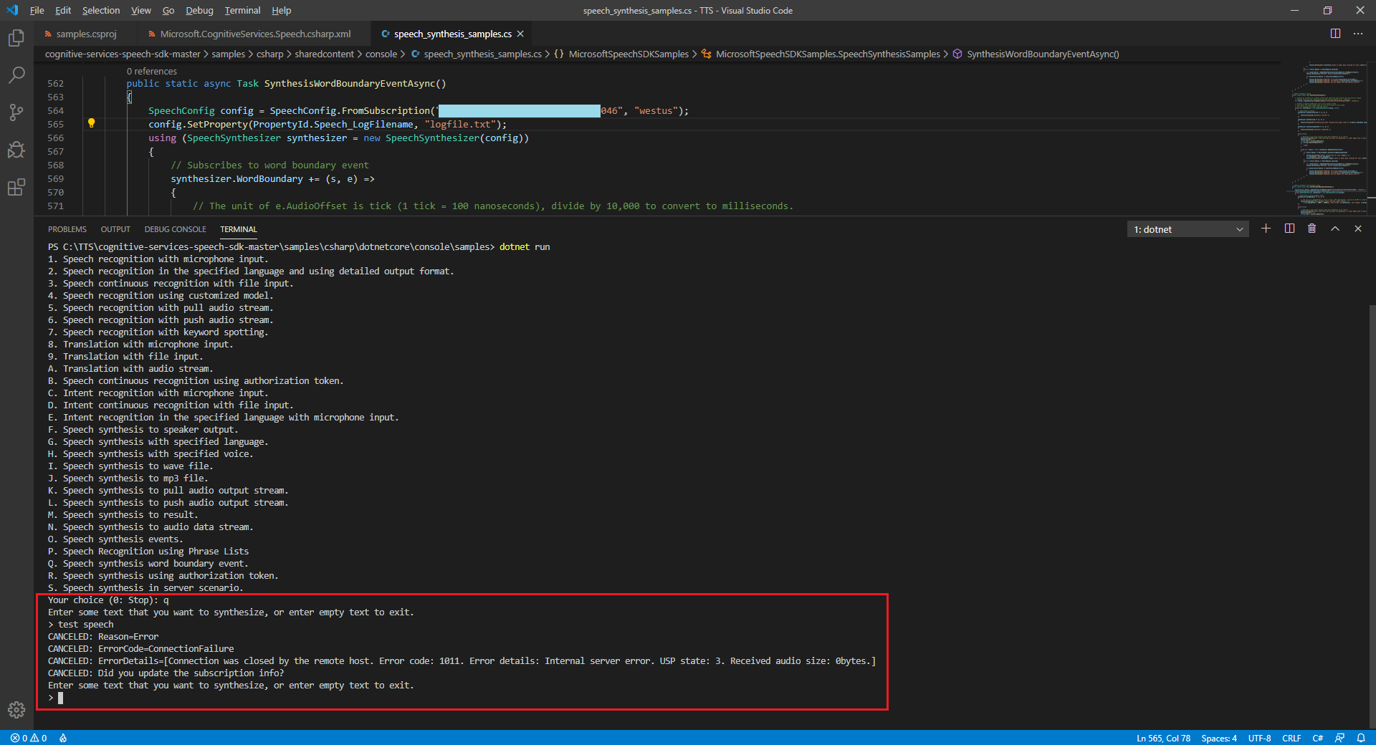The height and width of the screenshot is (745, 1376).
Task: Click 'CANCELED: ErrorCode=ConnectionFailure' terminal line
Action: pyautogui.click(x=141, y=648)
